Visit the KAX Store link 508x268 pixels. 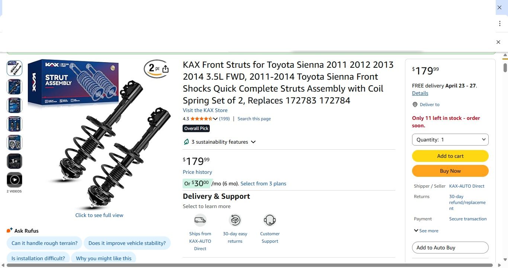point(205,110)
